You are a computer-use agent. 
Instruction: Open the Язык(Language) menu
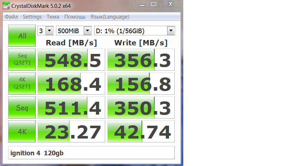click(110, 17)
